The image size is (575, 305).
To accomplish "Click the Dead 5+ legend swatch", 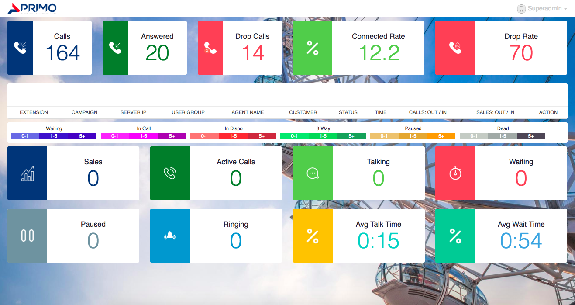I will tap(531, 136).
